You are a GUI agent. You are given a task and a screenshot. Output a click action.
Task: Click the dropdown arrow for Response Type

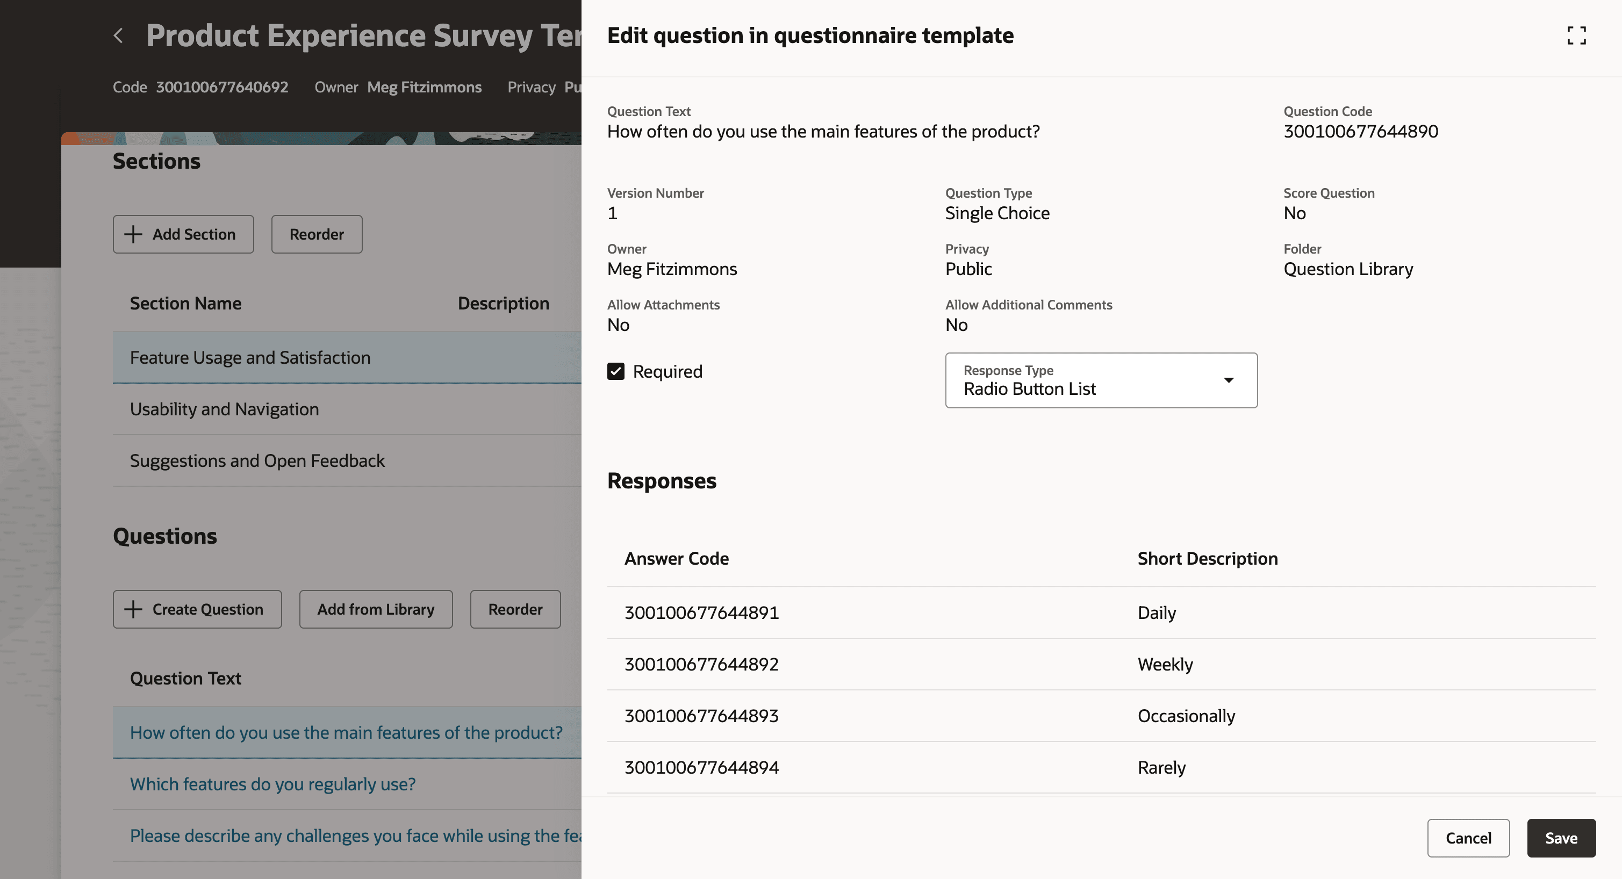(1229, 380)
